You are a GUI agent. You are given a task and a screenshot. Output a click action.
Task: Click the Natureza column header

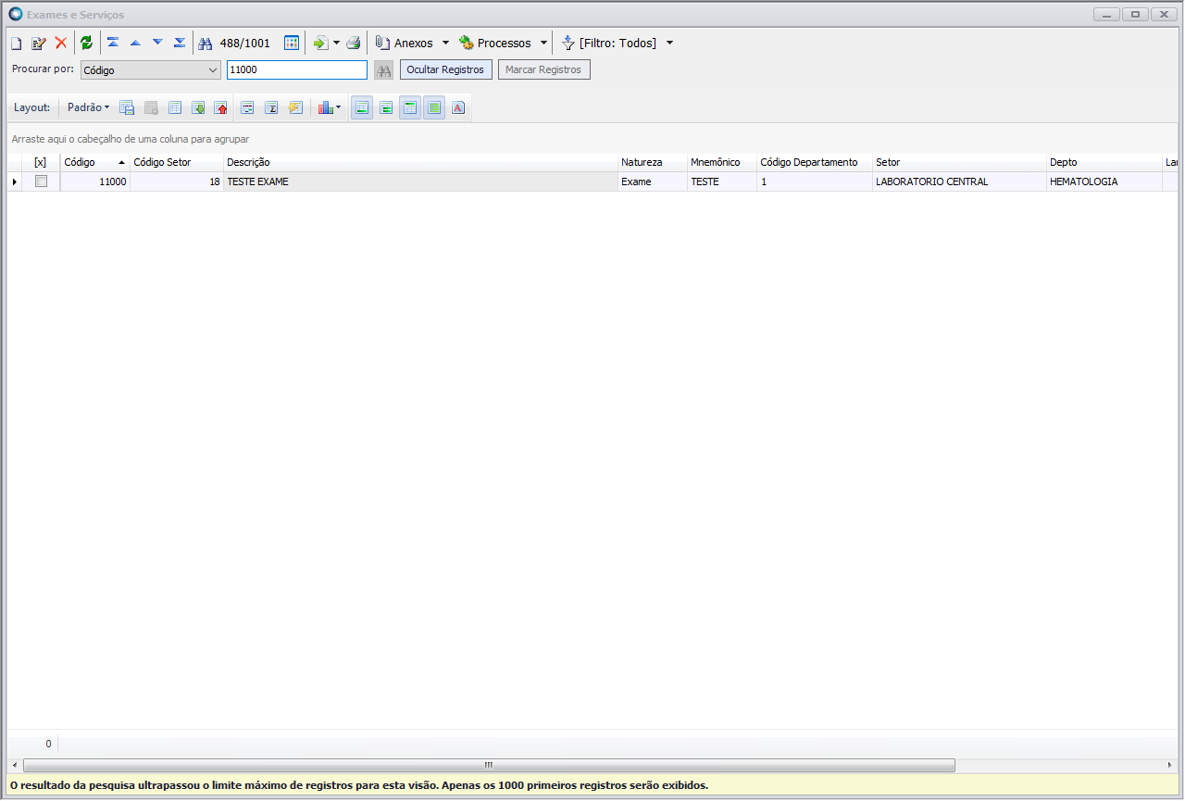[652, 163]
